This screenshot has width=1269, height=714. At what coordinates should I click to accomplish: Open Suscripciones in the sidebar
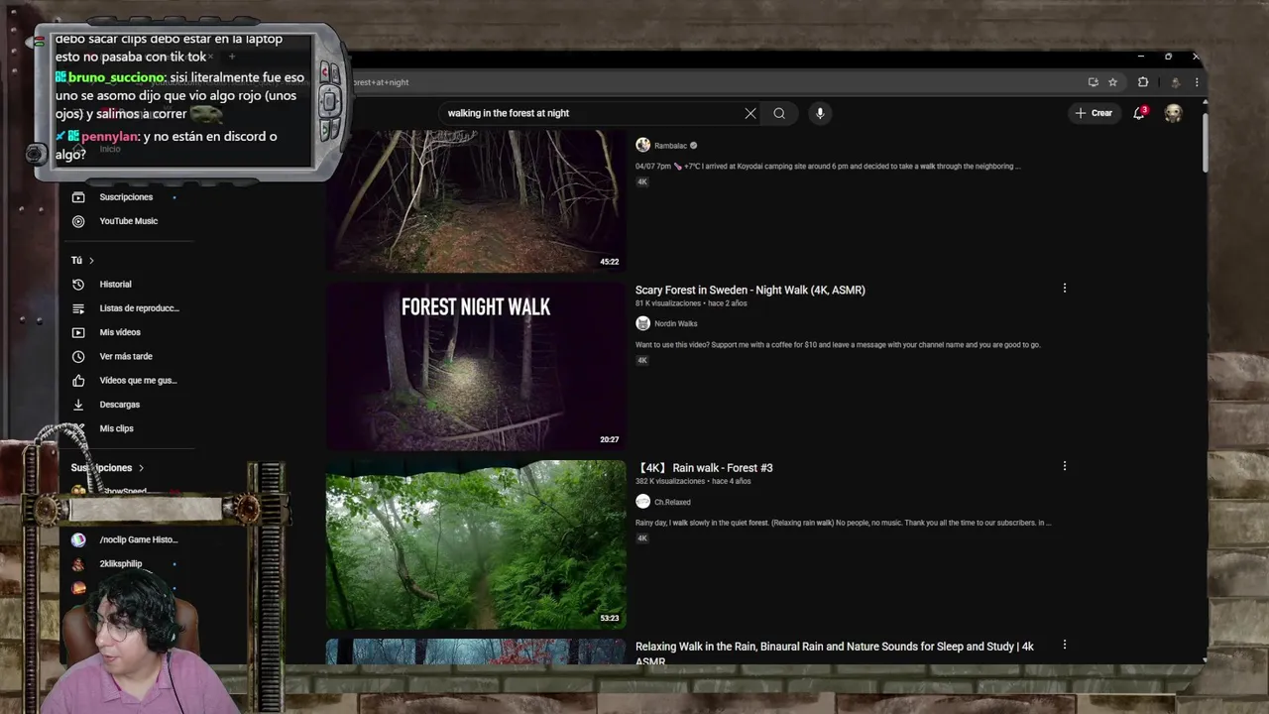(x=126, y=197)
